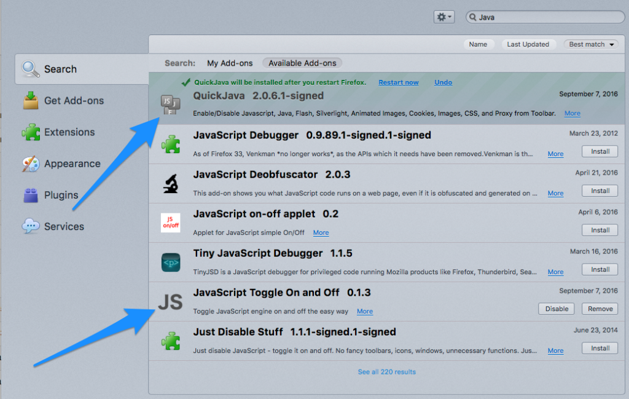Open More details for JavaScript on-off applet

coord(321,232)
